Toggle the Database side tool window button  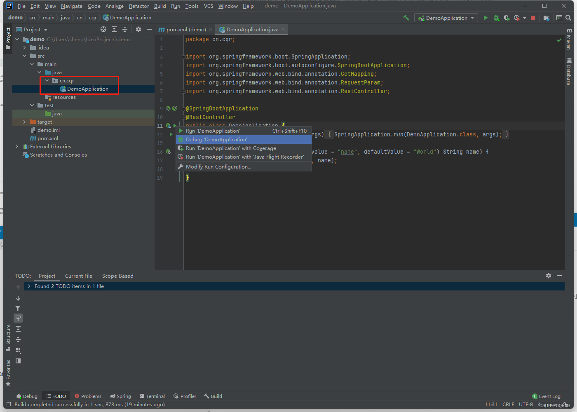[x=569, y=72]
